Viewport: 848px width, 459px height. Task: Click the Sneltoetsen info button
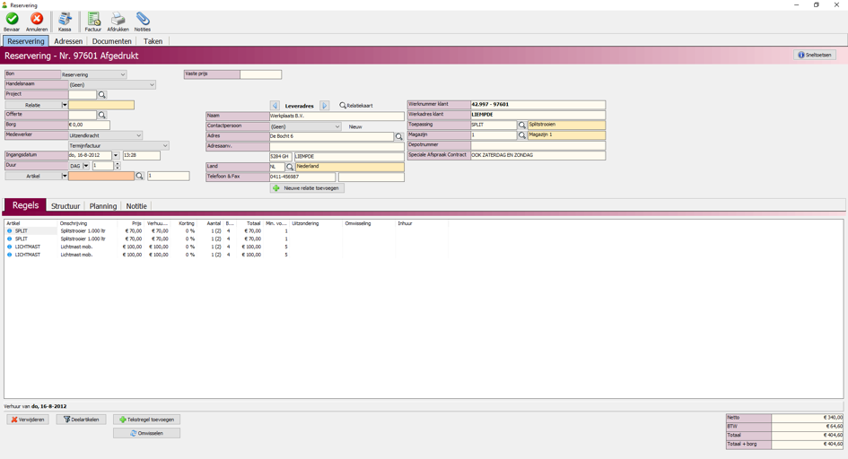[815, 55]
